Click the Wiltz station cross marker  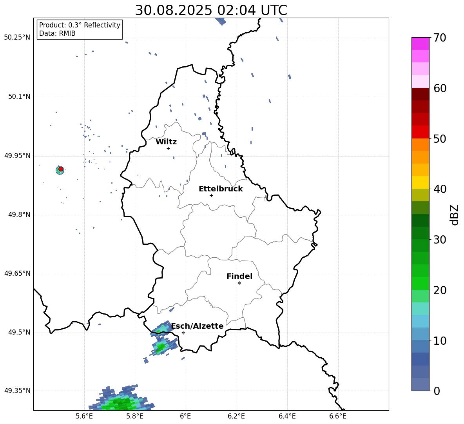[169, 148]
